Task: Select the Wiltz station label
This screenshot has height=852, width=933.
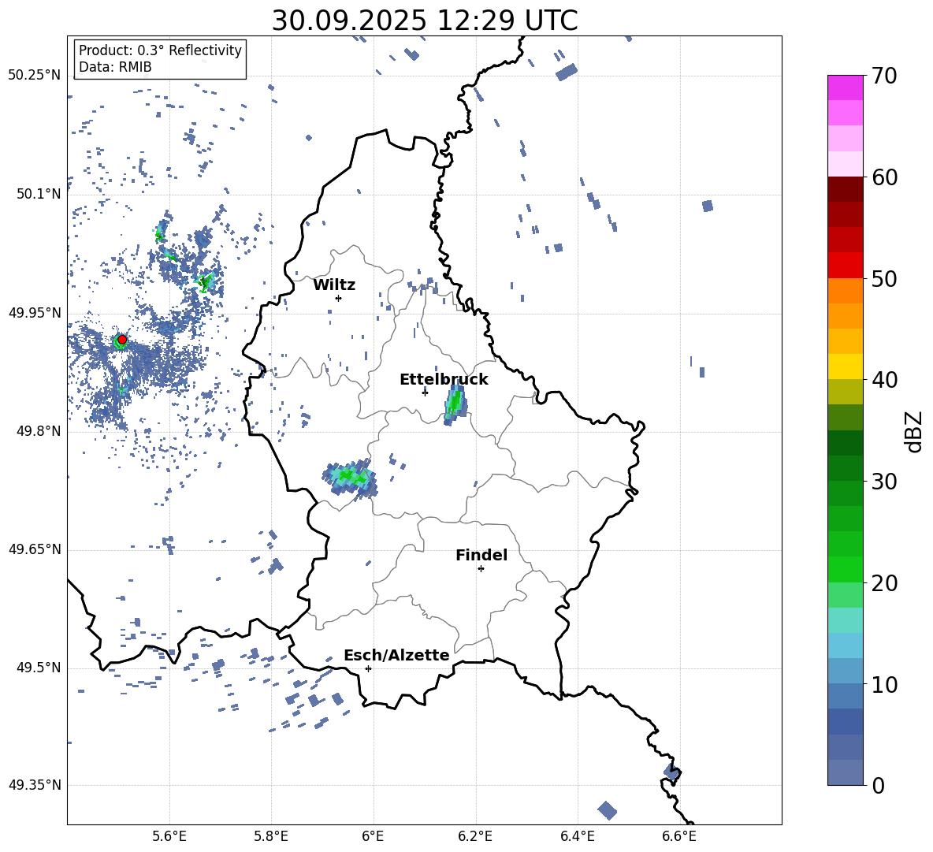Action: [334, 285]
